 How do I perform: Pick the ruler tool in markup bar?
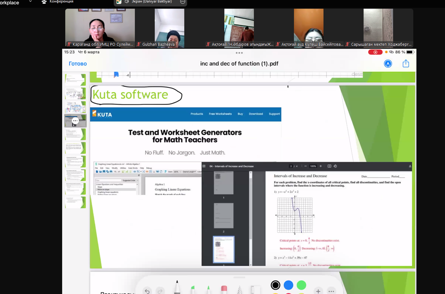coord(255,290)
